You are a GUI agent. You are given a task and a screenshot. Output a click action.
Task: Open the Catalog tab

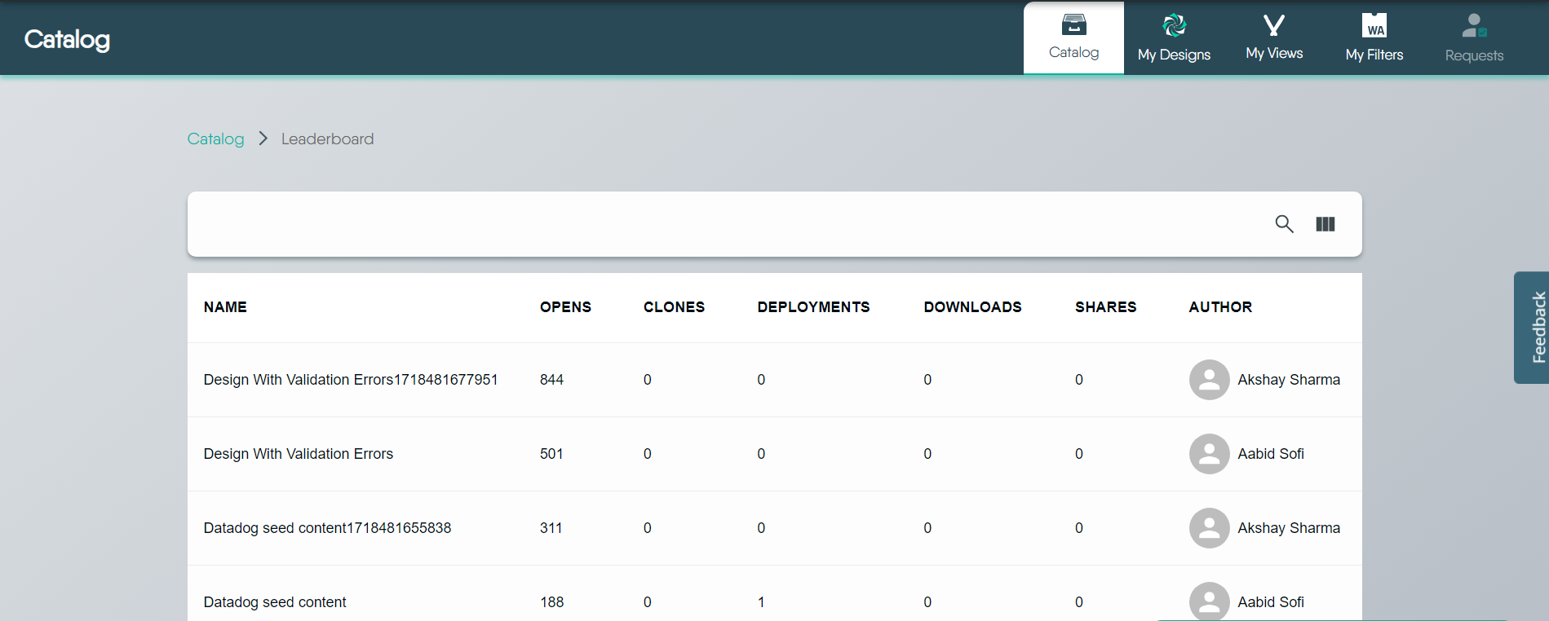click(x=1073, y=38)
